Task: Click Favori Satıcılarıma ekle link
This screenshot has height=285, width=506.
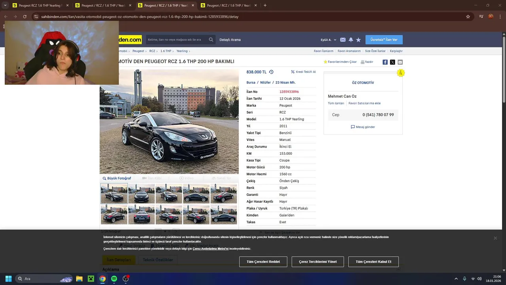Action: [x=364, y=103]
